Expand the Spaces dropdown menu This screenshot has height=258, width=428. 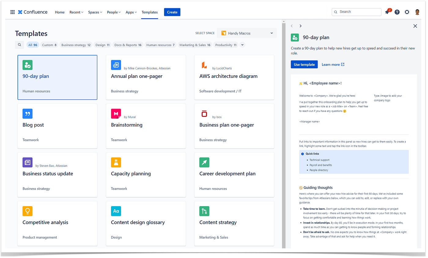(95, 12)
